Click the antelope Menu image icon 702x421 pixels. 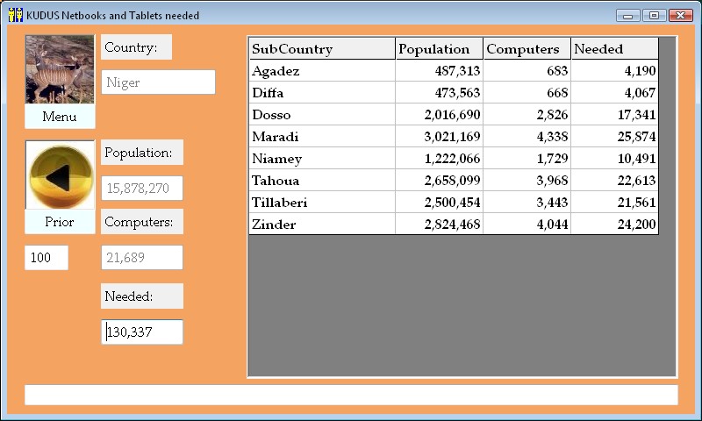[60, 69]
